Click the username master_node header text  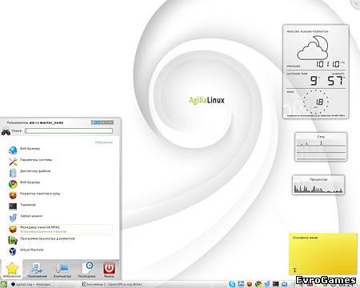pos(52,122)
